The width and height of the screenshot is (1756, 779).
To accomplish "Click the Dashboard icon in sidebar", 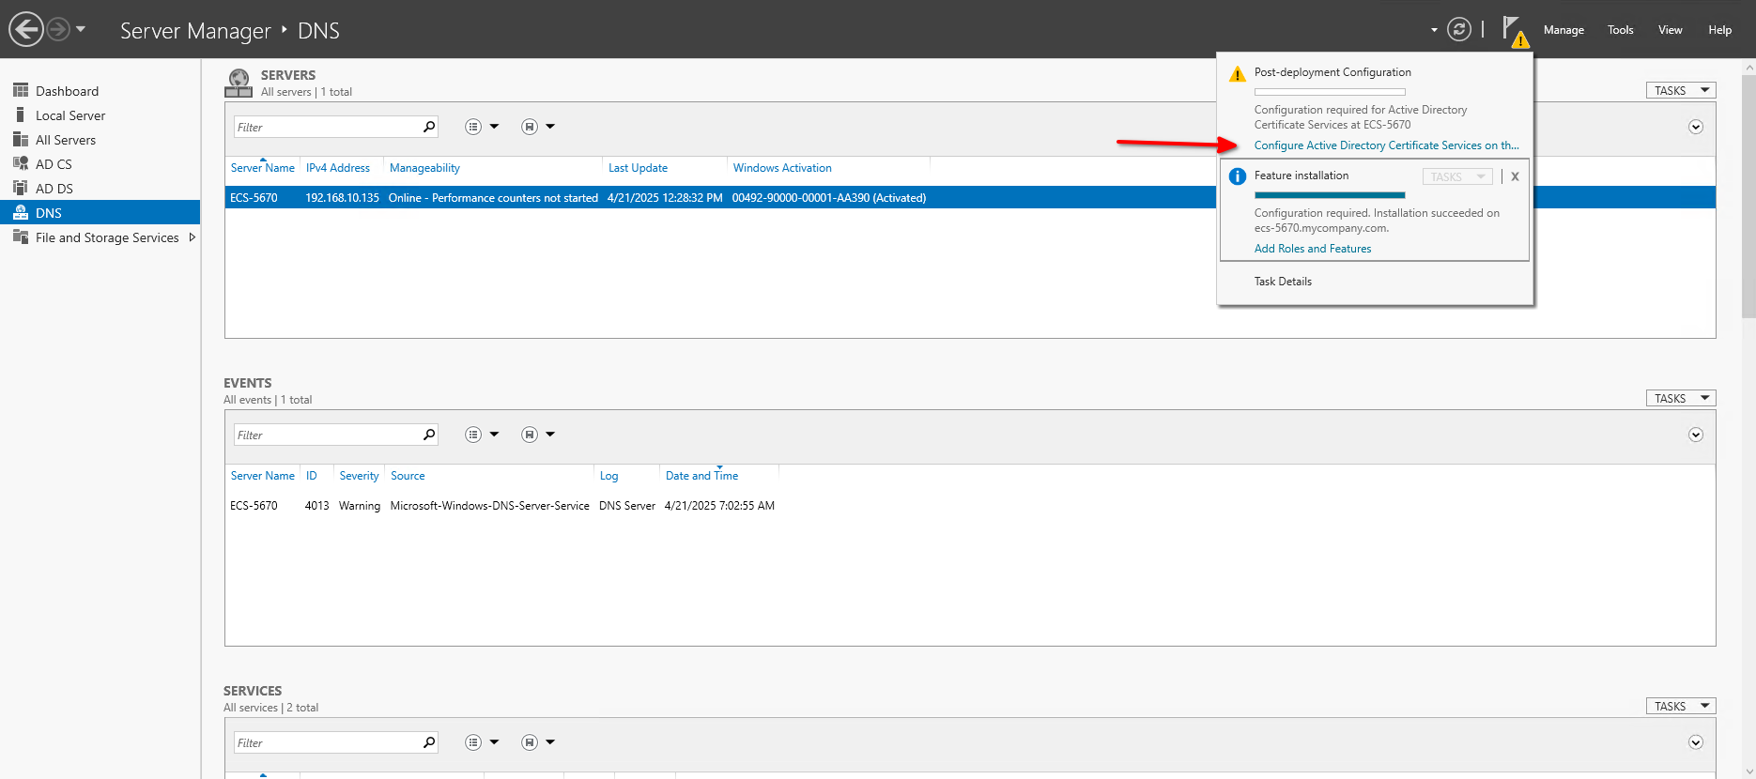I will (20, 90).
